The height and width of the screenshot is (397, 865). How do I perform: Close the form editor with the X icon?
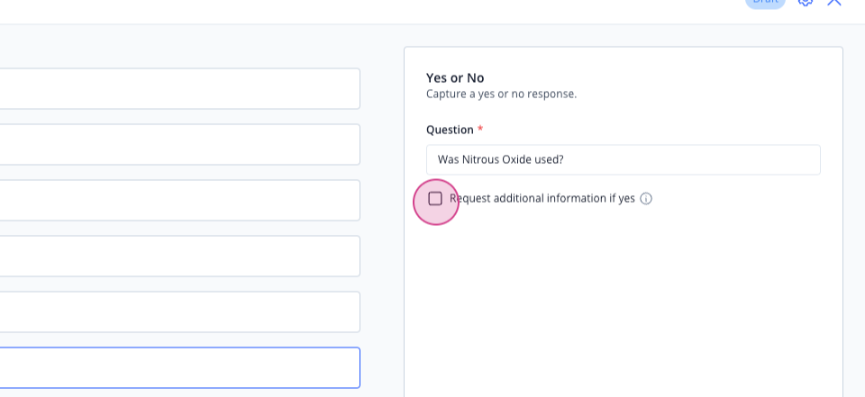click(x=834, y=2)
